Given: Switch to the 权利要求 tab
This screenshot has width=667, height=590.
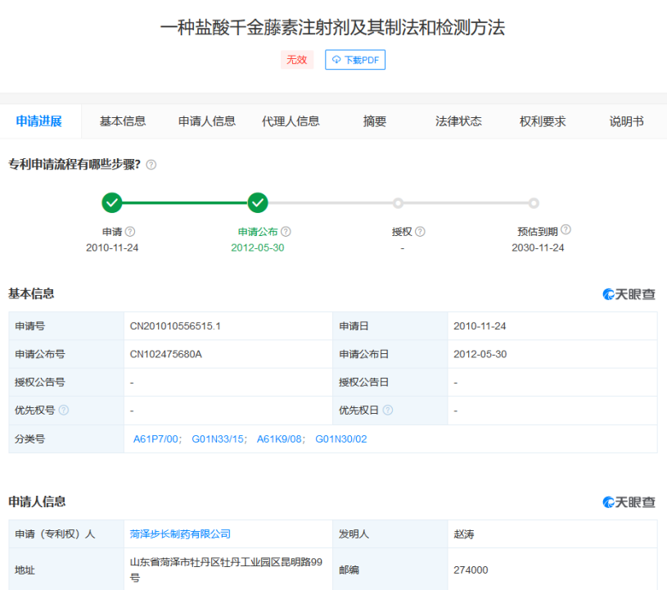Looking at the screenshot, I should [x=542, y=120].
